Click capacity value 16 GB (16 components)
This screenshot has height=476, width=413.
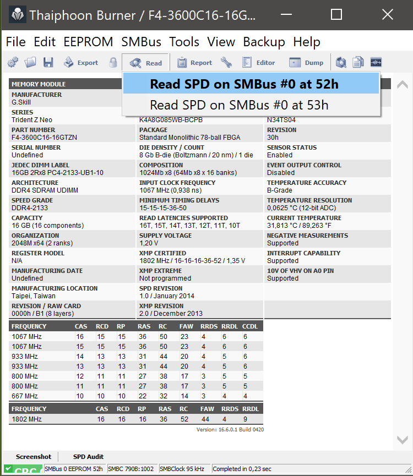48,226
